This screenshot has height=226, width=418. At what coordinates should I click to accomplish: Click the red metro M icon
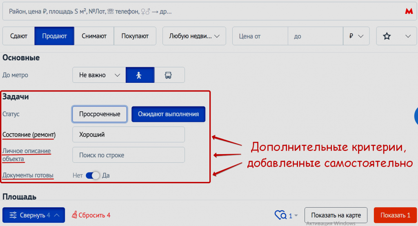(x=409, y=12)
